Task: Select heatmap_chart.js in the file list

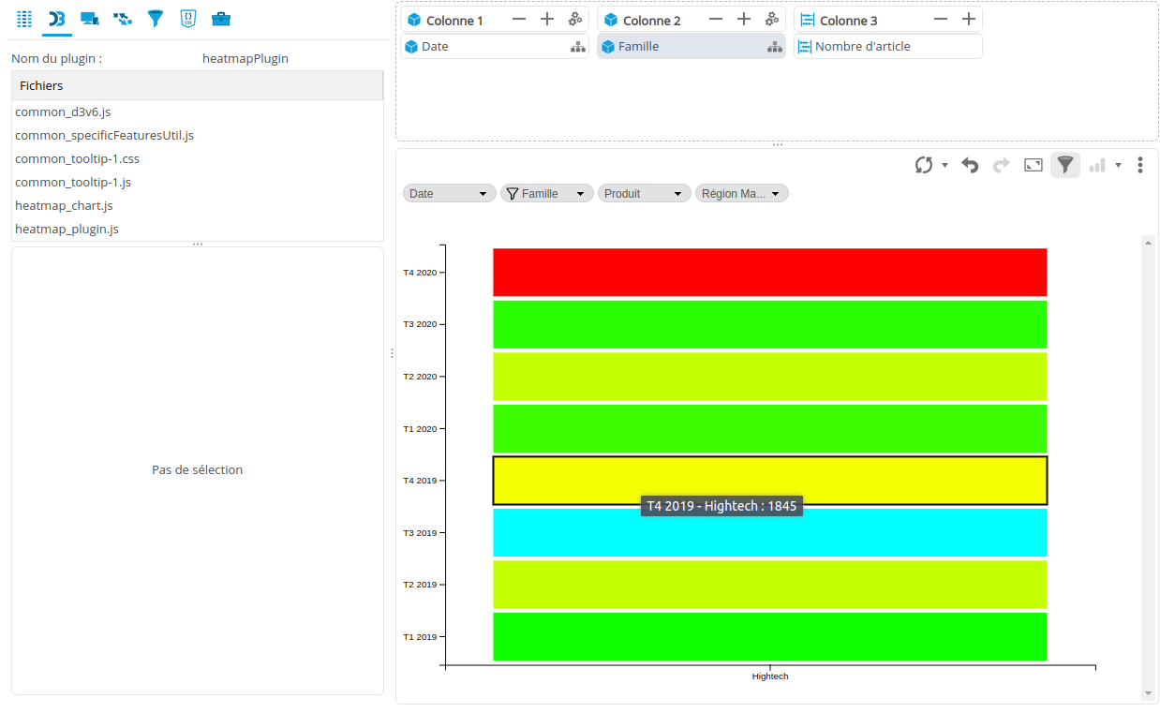Action: (x=64, y=206)
